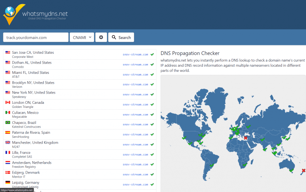This screenshot has height=192, width=306.
Task: Click the red X marker near Turkey
Action: 245,138
